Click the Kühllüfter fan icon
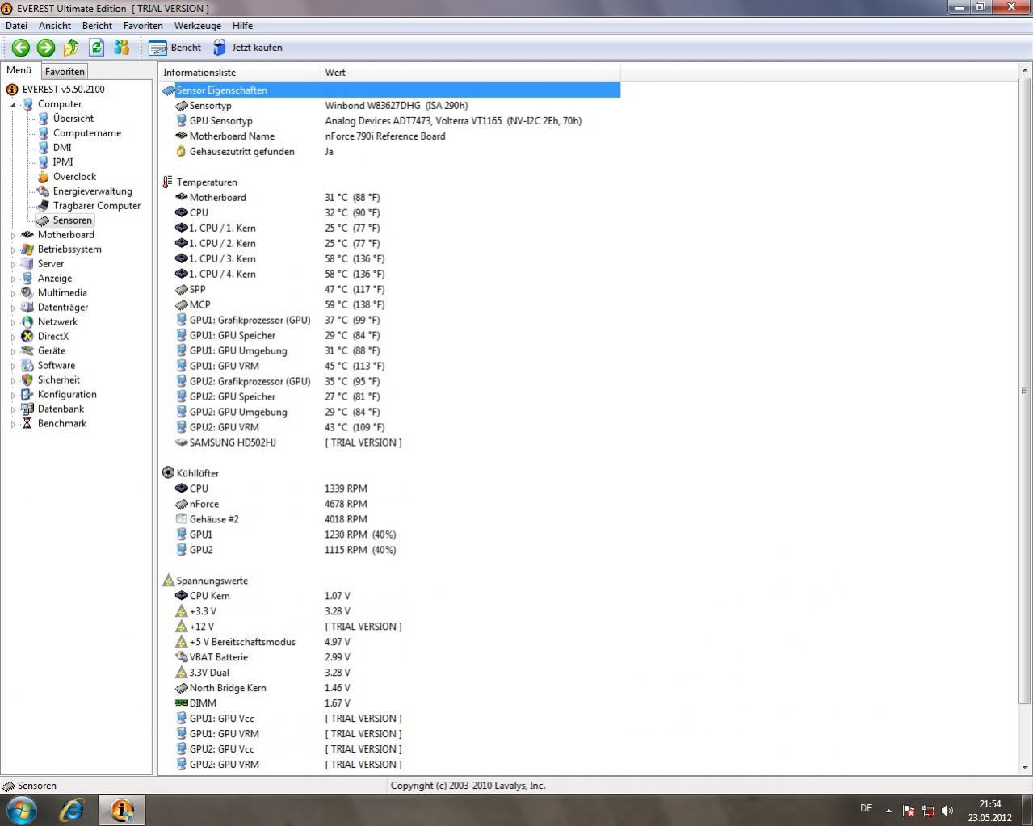 coord(168,473)
